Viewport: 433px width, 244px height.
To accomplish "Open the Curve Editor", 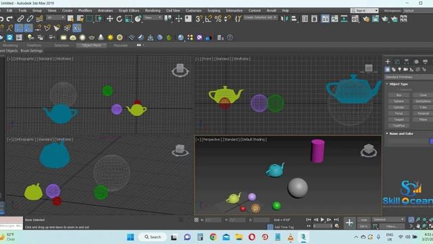I will [334, 19].
